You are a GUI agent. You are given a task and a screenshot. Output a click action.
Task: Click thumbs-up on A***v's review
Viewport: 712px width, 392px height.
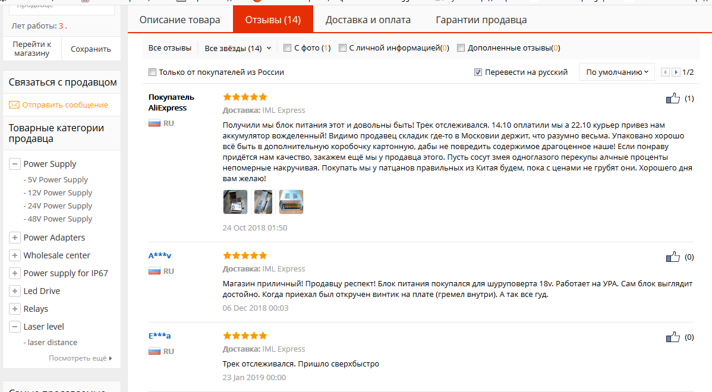click(x=673, y=257)
